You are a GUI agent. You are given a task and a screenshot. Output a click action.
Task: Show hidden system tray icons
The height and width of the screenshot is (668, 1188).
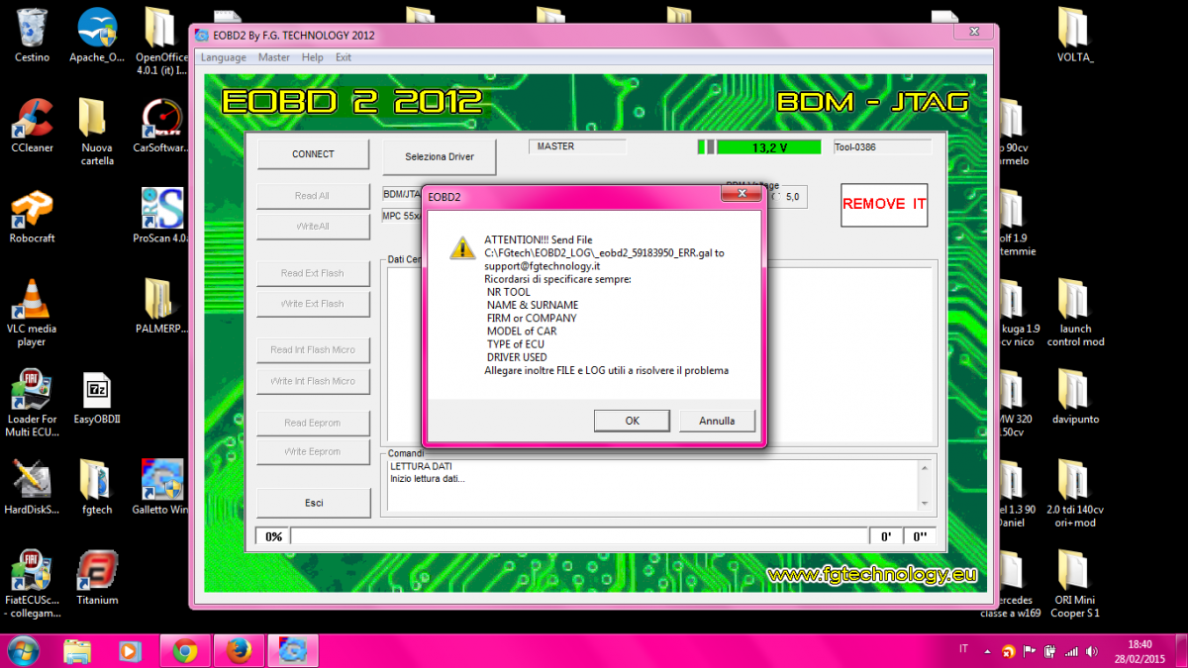(987, 652)
